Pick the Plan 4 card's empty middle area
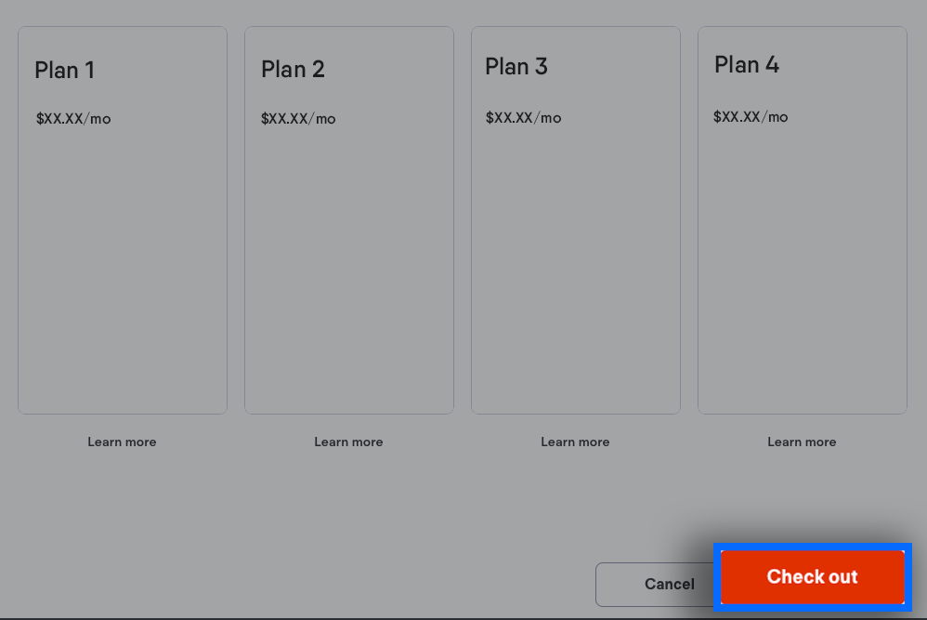Viewport: 927px width, 620px height. [803, 270]
